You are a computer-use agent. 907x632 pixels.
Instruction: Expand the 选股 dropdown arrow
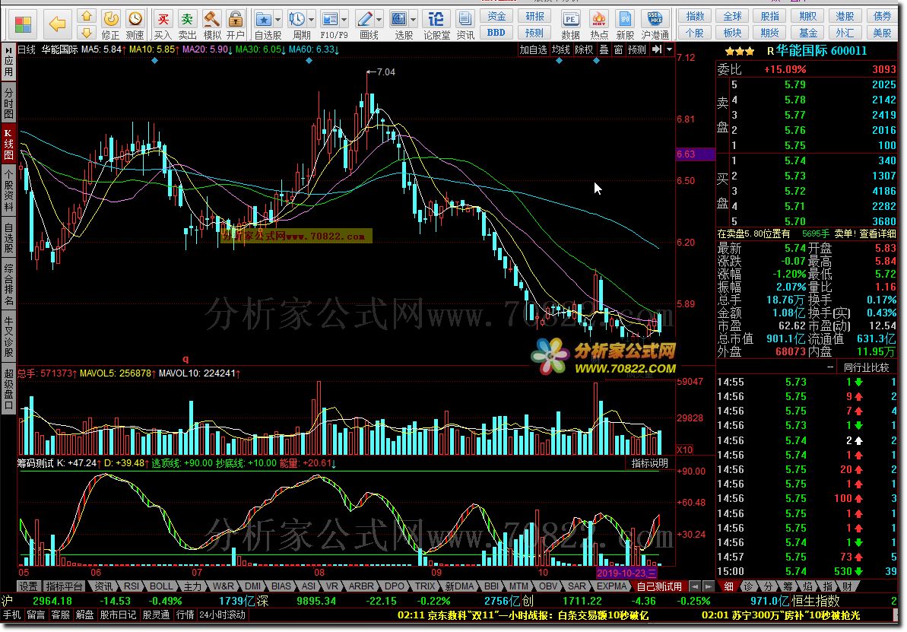413,20
